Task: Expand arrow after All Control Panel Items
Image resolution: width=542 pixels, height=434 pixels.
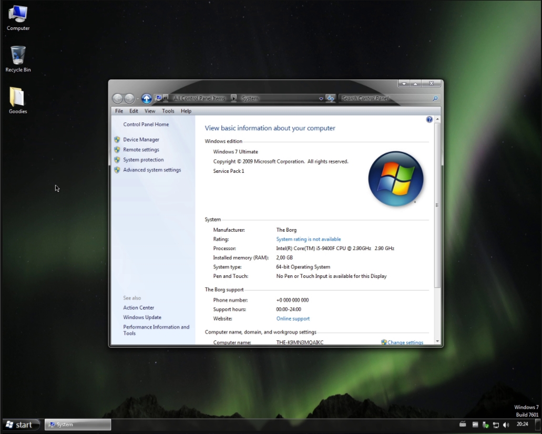Action: 233,98
